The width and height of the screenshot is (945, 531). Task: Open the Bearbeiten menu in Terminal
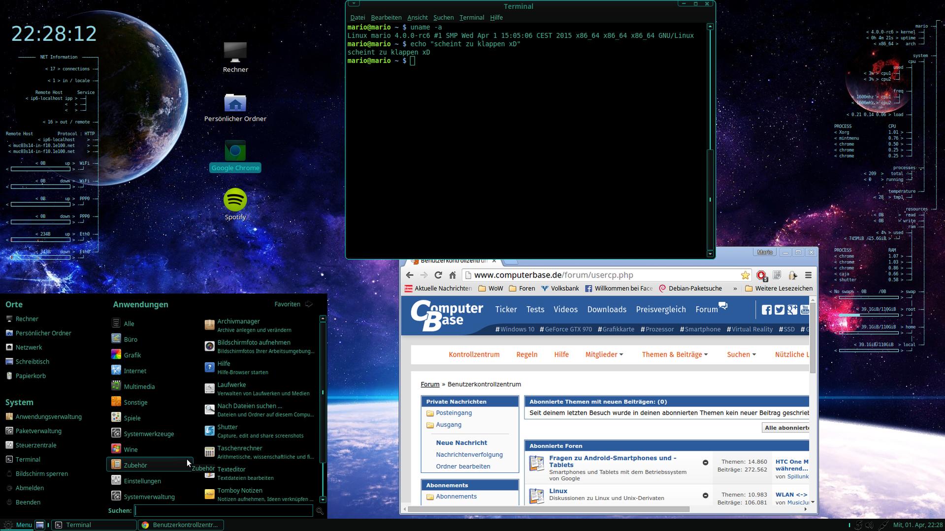point(386,17)
